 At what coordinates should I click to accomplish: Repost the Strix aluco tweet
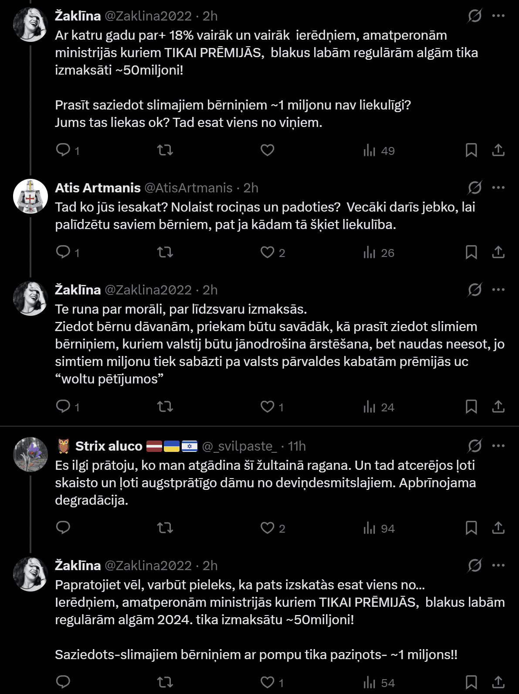click(x=165, y=528)
